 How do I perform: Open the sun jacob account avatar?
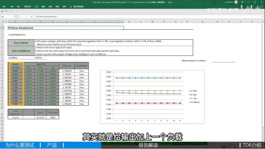coord(236,2)
